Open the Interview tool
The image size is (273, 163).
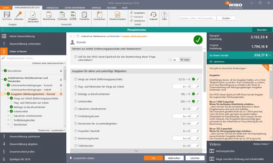click(x=18, y=14)
